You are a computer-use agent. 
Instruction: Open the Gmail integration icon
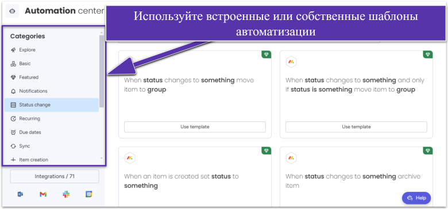click(x=43, y=195)
